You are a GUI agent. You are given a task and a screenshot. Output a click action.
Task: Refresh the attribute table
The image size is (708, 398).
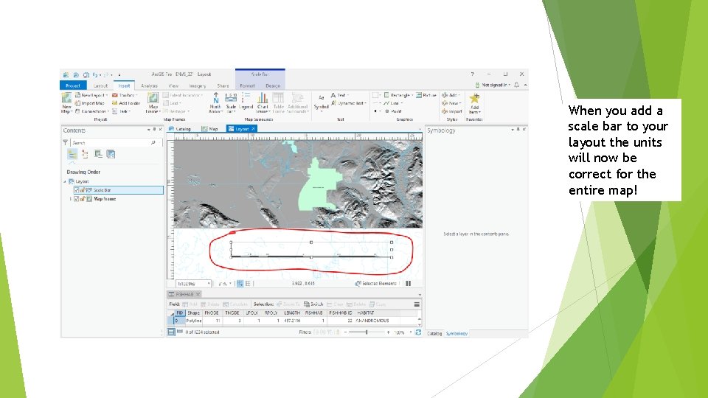pyautogui.click(x=418, y=332)
